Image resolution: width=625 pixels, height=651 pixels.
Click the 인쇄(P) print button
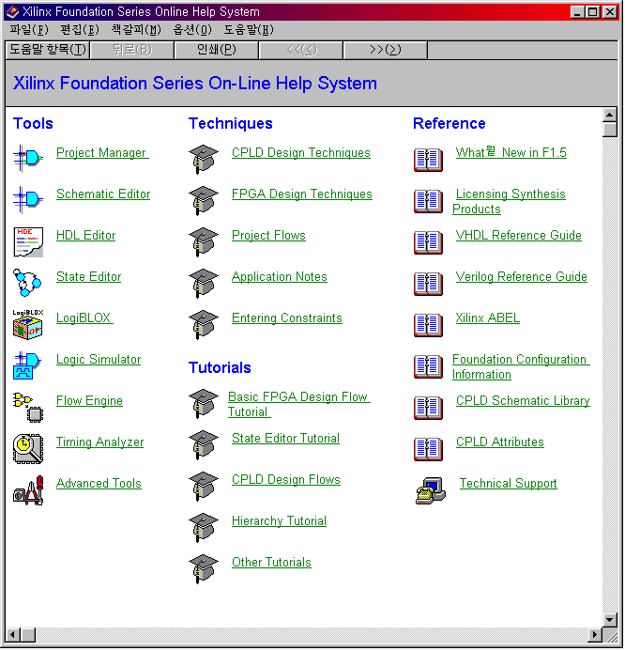217,50
